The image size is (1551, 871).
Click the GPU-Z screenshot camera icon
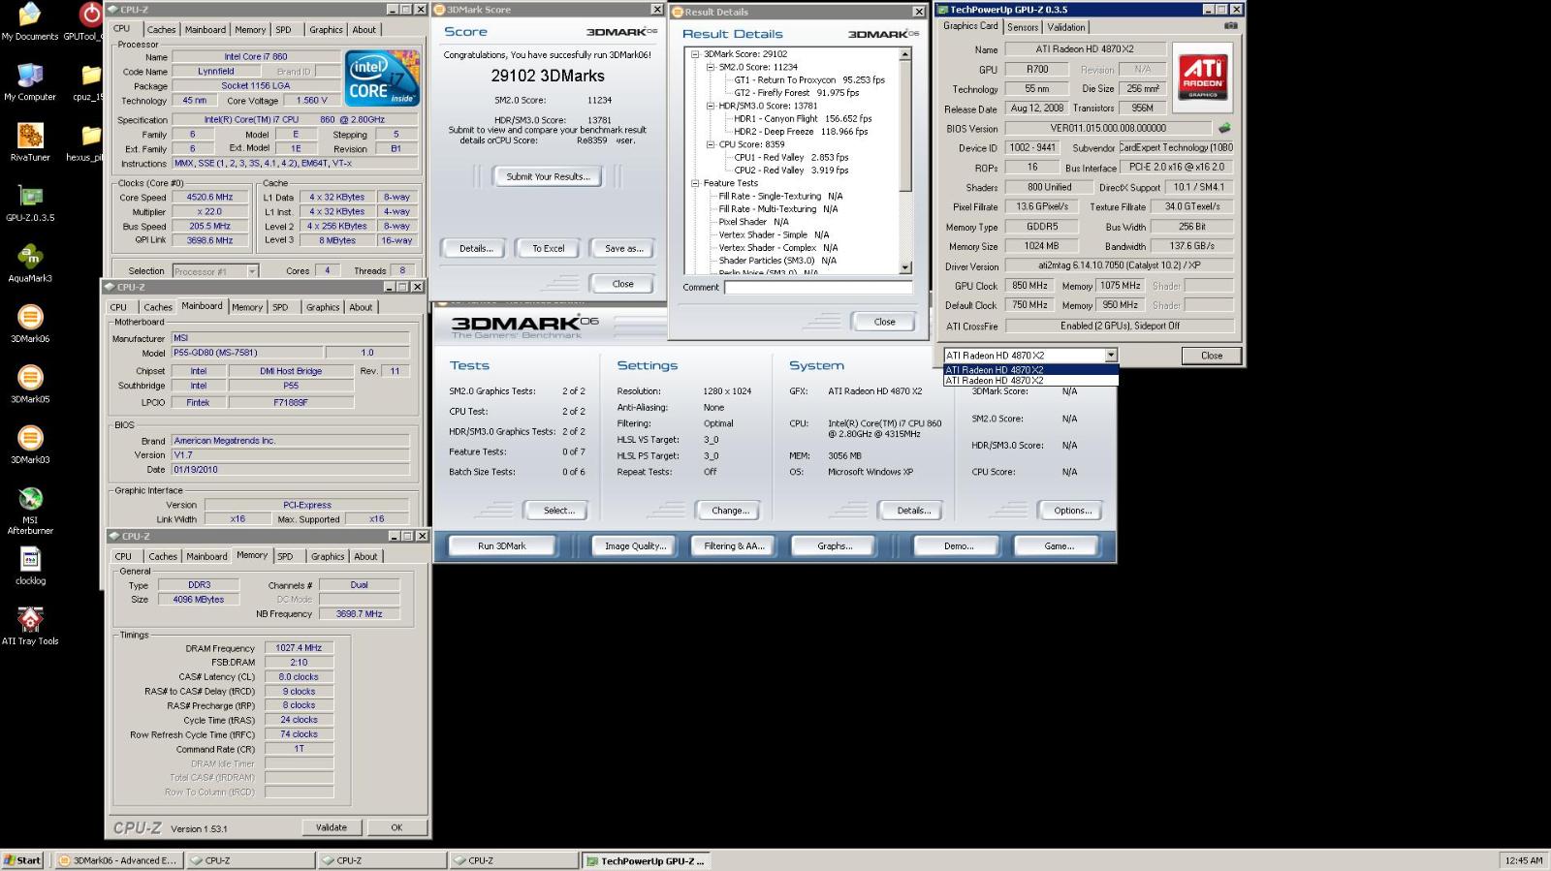[1230, 26]
